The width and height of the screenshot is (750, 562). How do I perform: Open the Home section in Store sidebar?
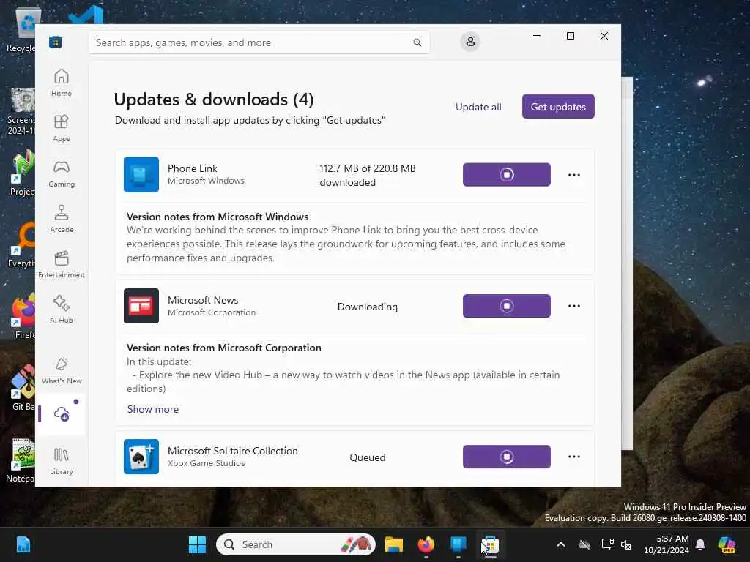click(x=62, y=83)
